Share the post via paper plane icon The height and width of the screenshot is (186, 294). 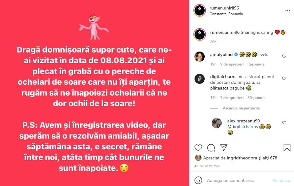click(224, 147)
